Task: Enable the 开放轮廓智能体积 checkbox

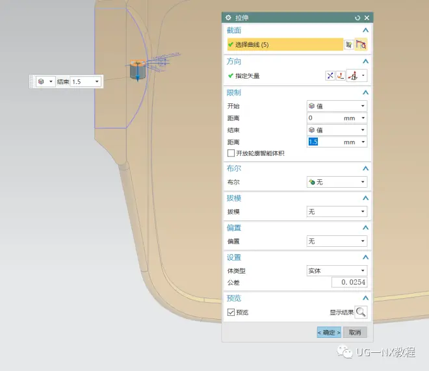Action: [x=231, y=153]
